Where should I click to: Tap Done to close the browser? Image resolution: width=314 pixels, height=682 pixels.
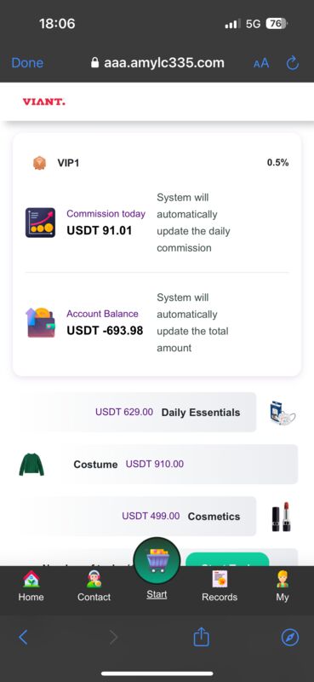[x=27, y=63]
